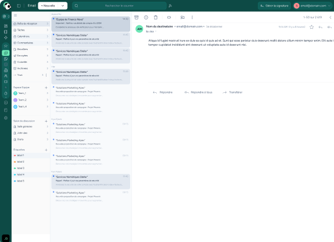Open the Corbeille folder
The height and width of the screenshot is (242, 334).
[31, 62]
